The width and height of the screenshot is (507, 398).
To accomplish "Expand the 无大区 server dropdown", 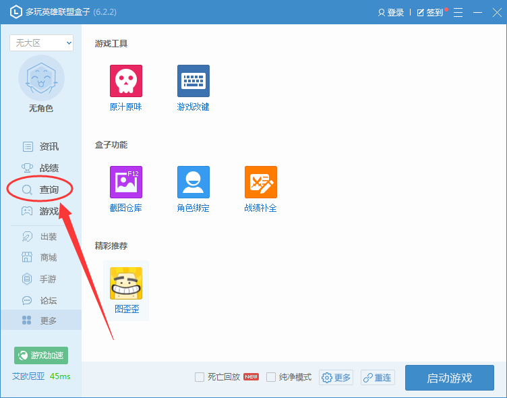I will [x=41, y=42].
